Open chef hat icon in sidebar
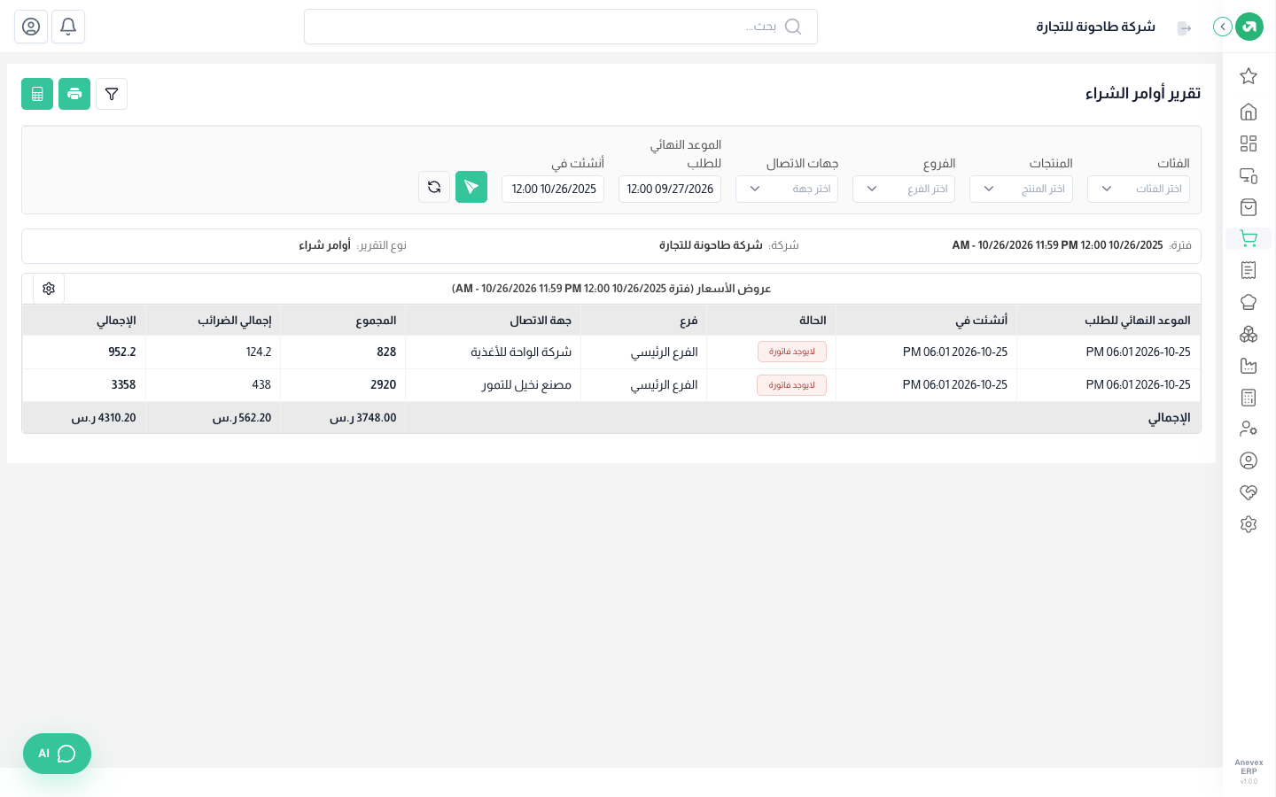This screenshot has height=797, width=1276. point(1249,302)
